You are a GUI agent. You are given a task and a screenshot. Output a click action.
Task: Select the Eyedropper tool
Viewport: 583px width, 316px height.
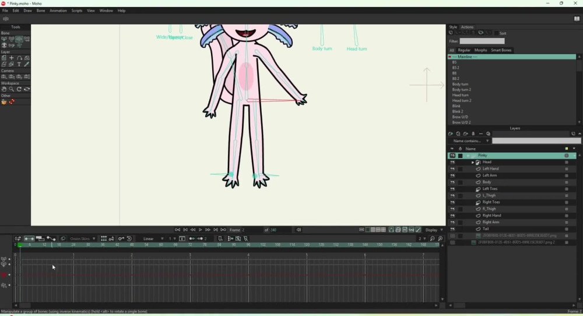[27, 64]
